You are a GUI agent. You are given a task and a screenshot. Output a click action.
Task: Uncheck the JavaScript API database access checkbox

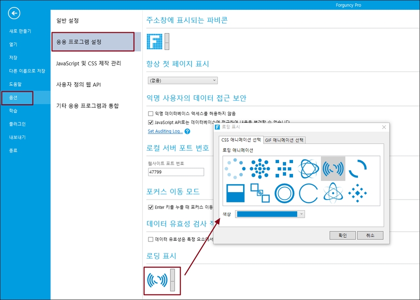[x=151, y=122]
